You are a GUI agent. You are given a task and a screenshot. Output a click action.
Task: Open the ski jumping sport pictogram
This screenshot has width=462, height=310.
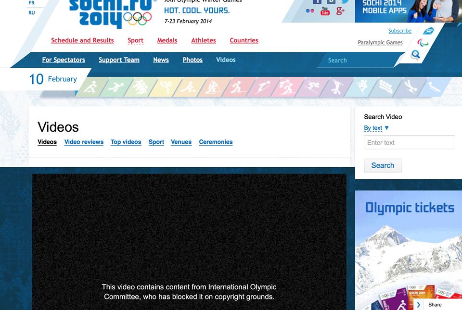point(263,87)
